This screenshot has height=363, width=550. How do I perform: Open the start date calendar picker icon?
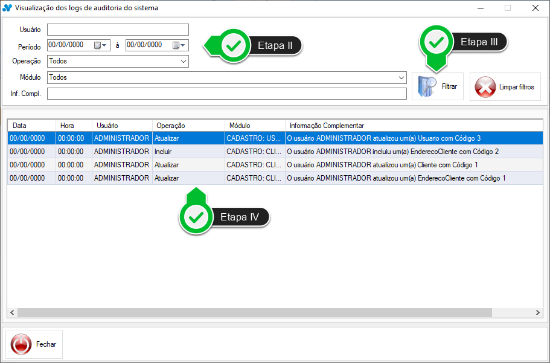(97, 45)
